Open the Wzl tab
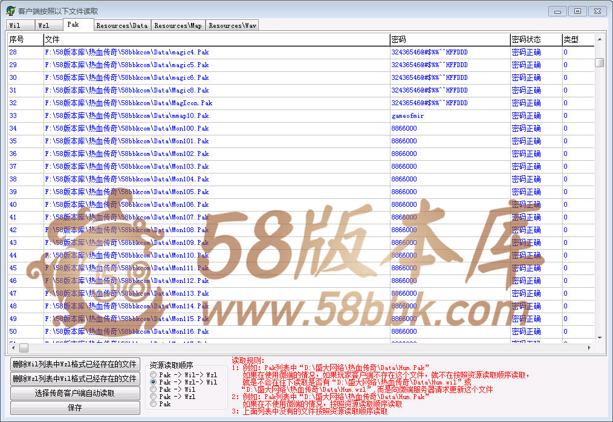 [44, 25]
